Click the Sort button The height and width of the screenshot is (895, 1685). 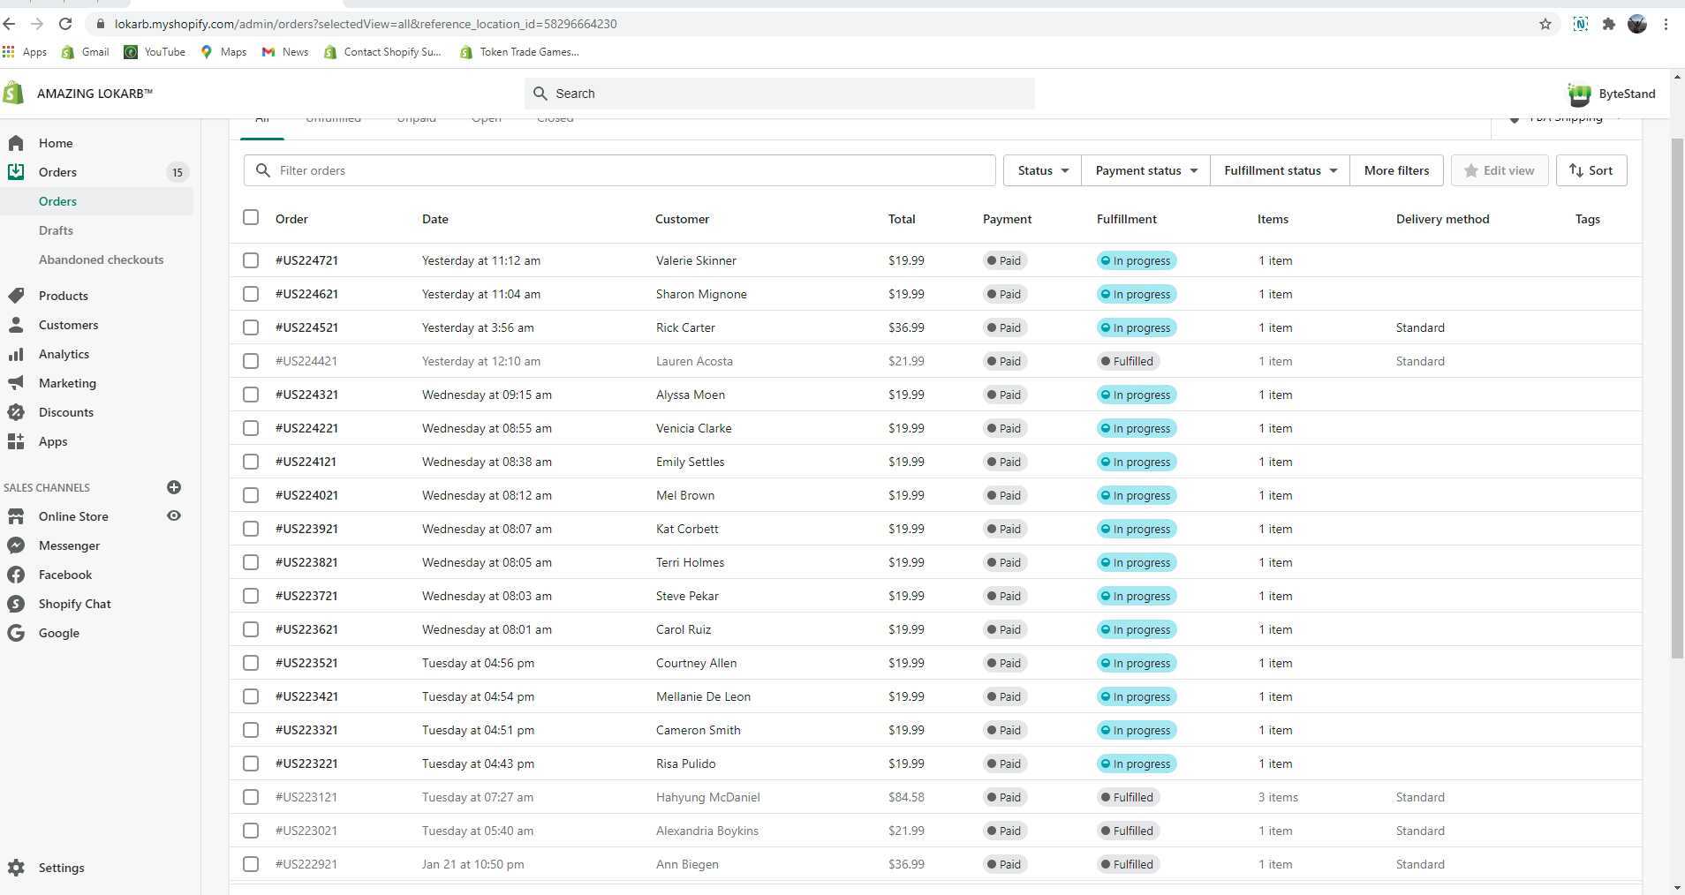click(x=1591, y=170)
